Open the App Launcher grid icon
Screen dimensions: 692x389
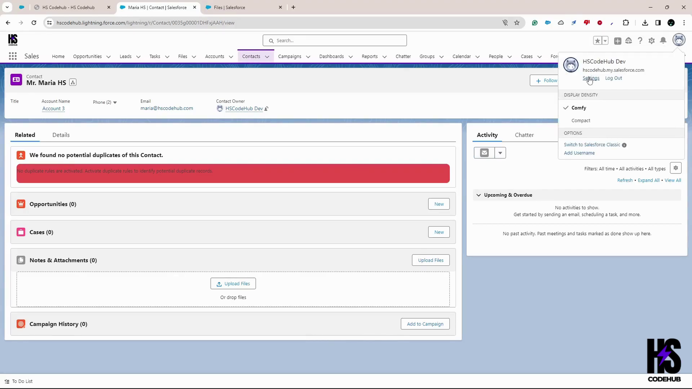pyautogui.click(x=13, y=56)
